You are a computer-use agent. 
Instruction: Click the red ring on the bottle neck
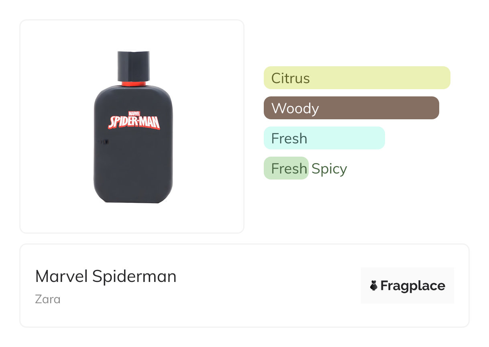(133, 84)
